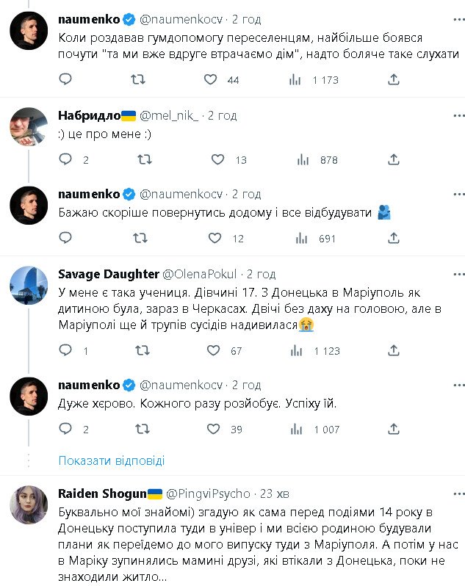Screen dimensions: 465x586
Task: Share the first naumenko tweet
Action: [x=393, y=79]
